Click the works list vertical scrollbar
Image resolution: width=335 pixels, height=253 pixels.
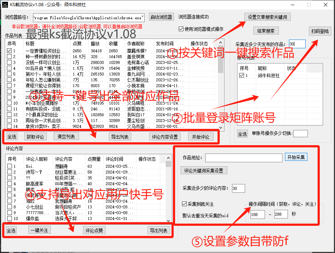[221, 87]
